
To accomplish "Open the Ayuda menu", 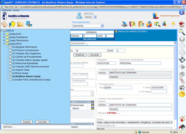I will (16, 10).
